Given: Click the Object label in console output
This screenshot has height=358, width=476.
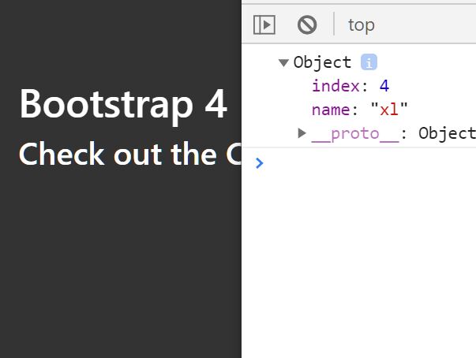Looking at the screenshot, I should tap(322, 63).
